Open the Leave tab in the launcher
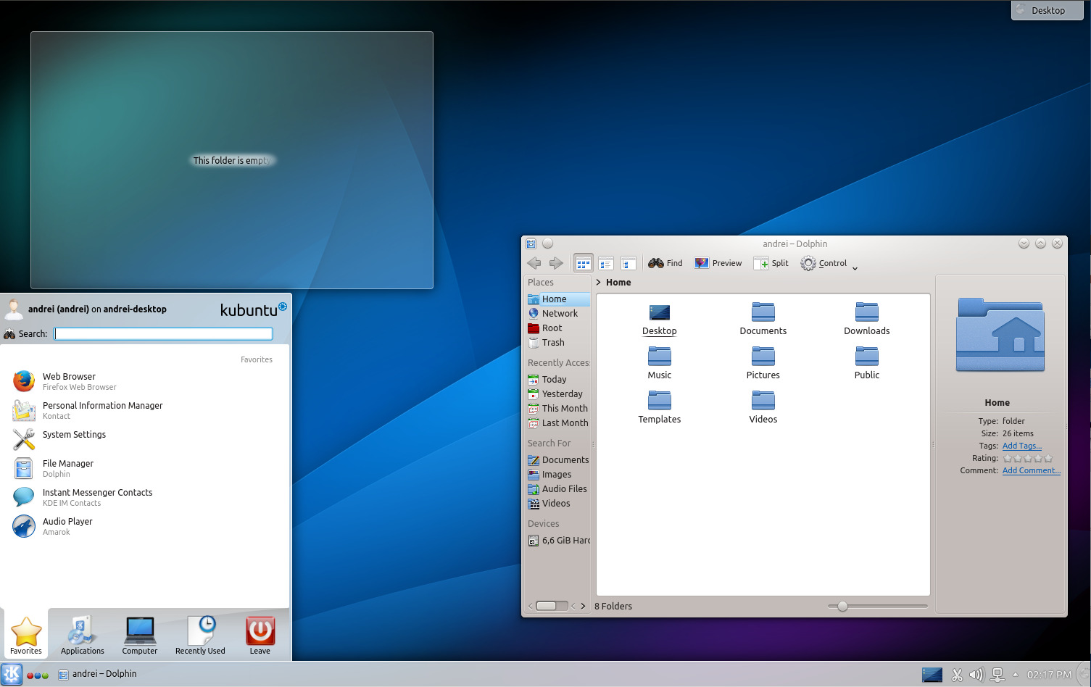Viewport: 1091px width, 687px height. click(x=260, y=634)
